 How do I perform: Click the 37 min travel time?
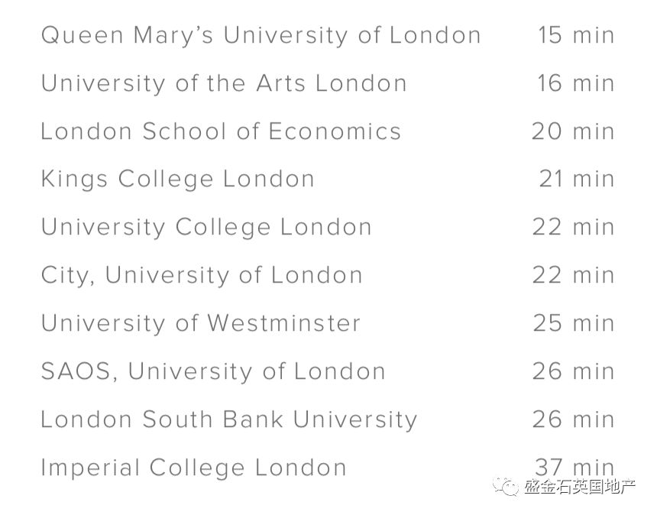[x=574, y=467]
